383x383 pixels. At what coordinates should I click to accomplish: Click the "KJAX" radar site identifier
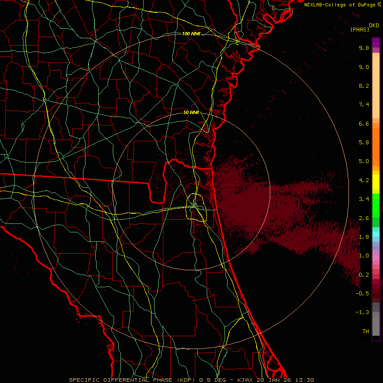tap(245, 380)
